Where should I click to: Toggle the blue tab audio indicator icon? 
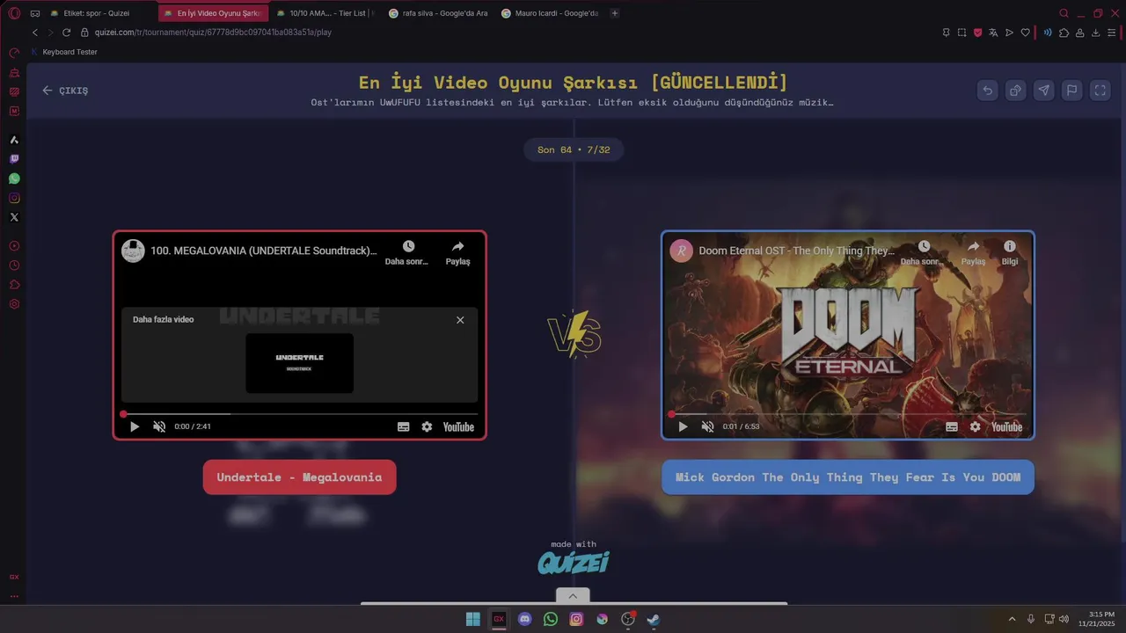click(1048, 33)
